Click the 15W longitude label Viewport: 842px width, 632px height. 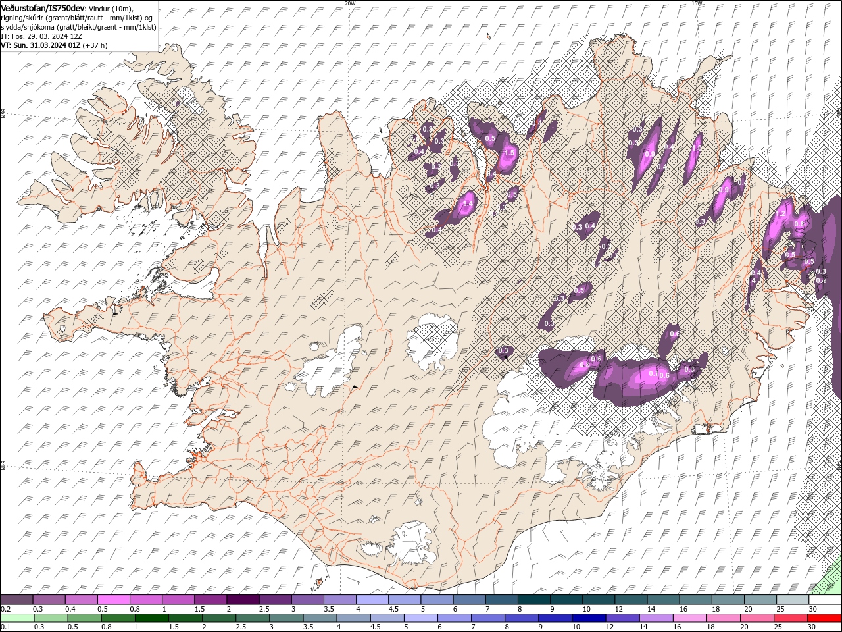click(697, 3)
